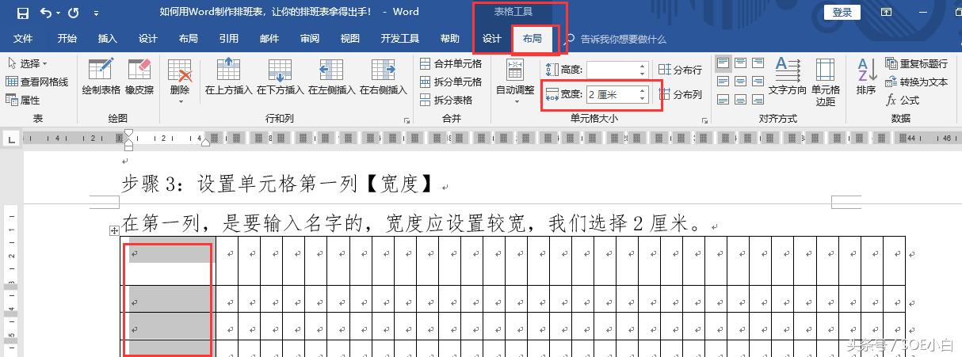
Task: Open the Undo history dropdown arrow
Action: [x=59, y=13]
